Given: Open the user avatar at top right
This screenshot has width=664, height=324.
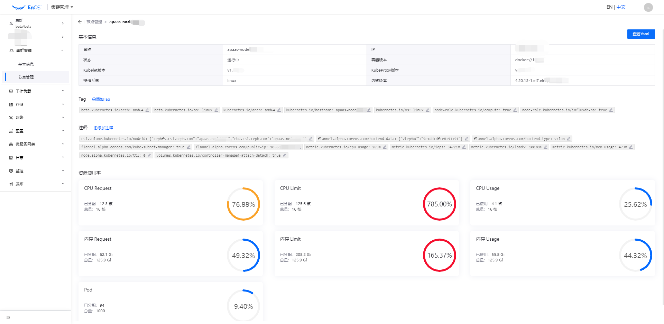Looking at the screenshot, I should pyautogui.click(x=648, y=7).
